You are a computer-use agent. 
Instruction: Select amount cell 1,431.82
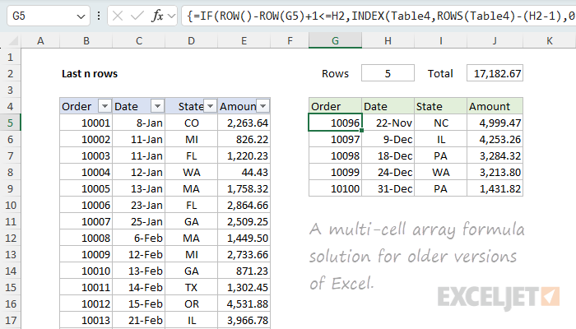(x=495, y=188)
